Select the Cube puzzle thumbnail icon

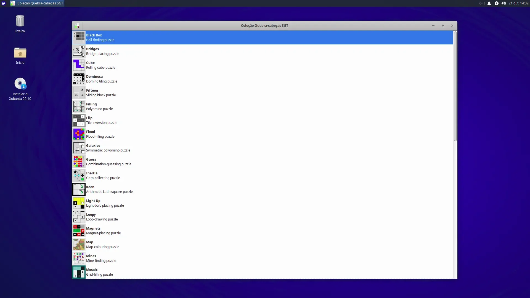[79, 65]
